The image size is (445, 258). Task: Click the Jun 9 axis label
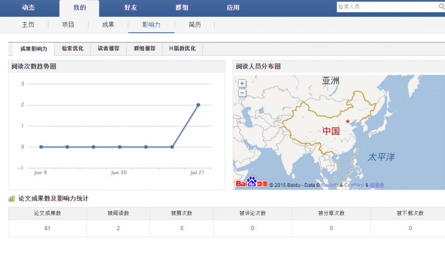pos(40,172)
